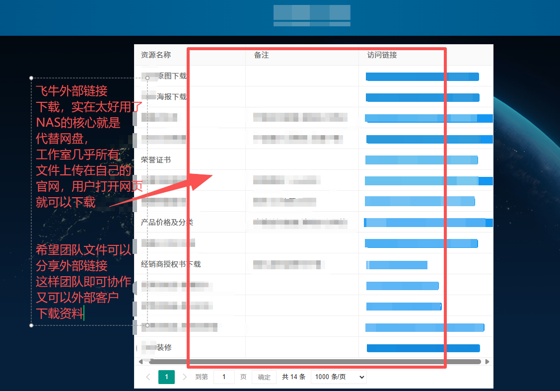Image resolution: width=560 pixels, height=391 pixels.
Task: Click the 确定 confirm button
Action: coord(264,377)
